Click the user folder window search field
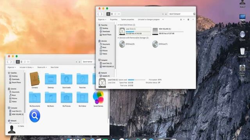This screenshot has width=250, height=140. point(88,62)
